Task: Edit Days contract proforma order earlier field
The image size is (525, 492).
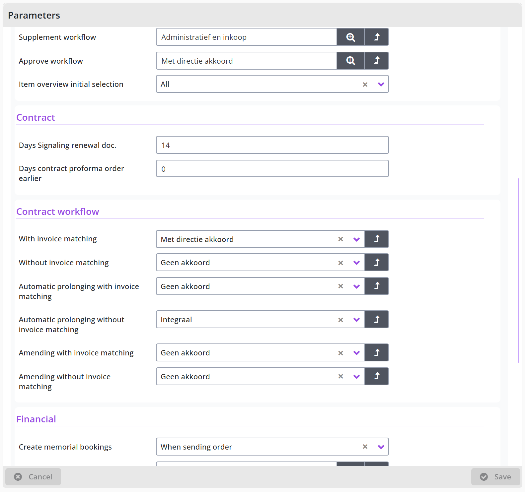Action: pos(272,168)
